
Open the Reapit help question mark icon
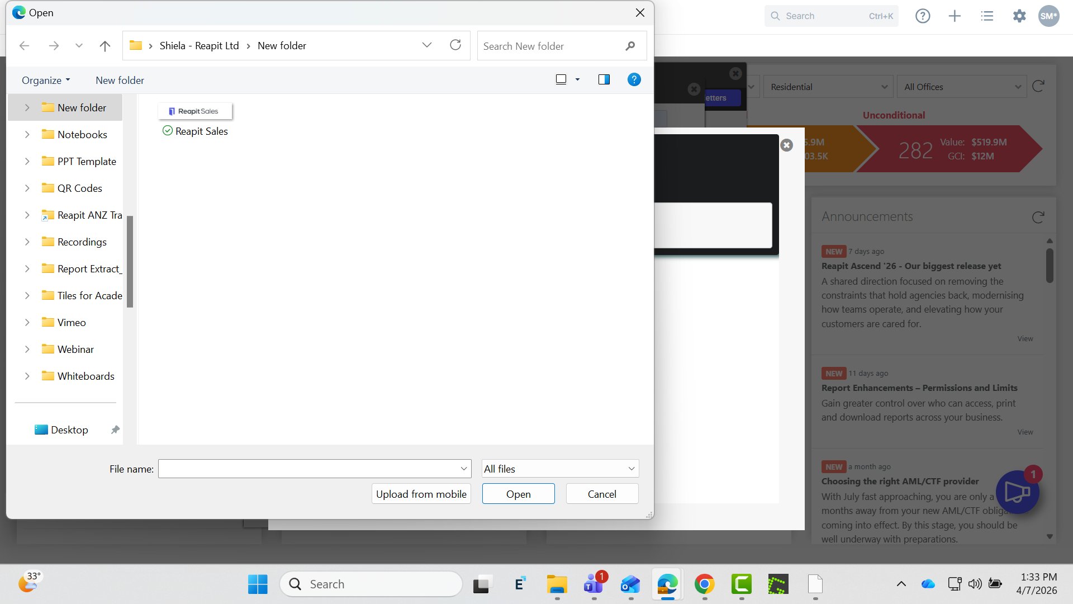pyautogui.click(x=923, y=16)
